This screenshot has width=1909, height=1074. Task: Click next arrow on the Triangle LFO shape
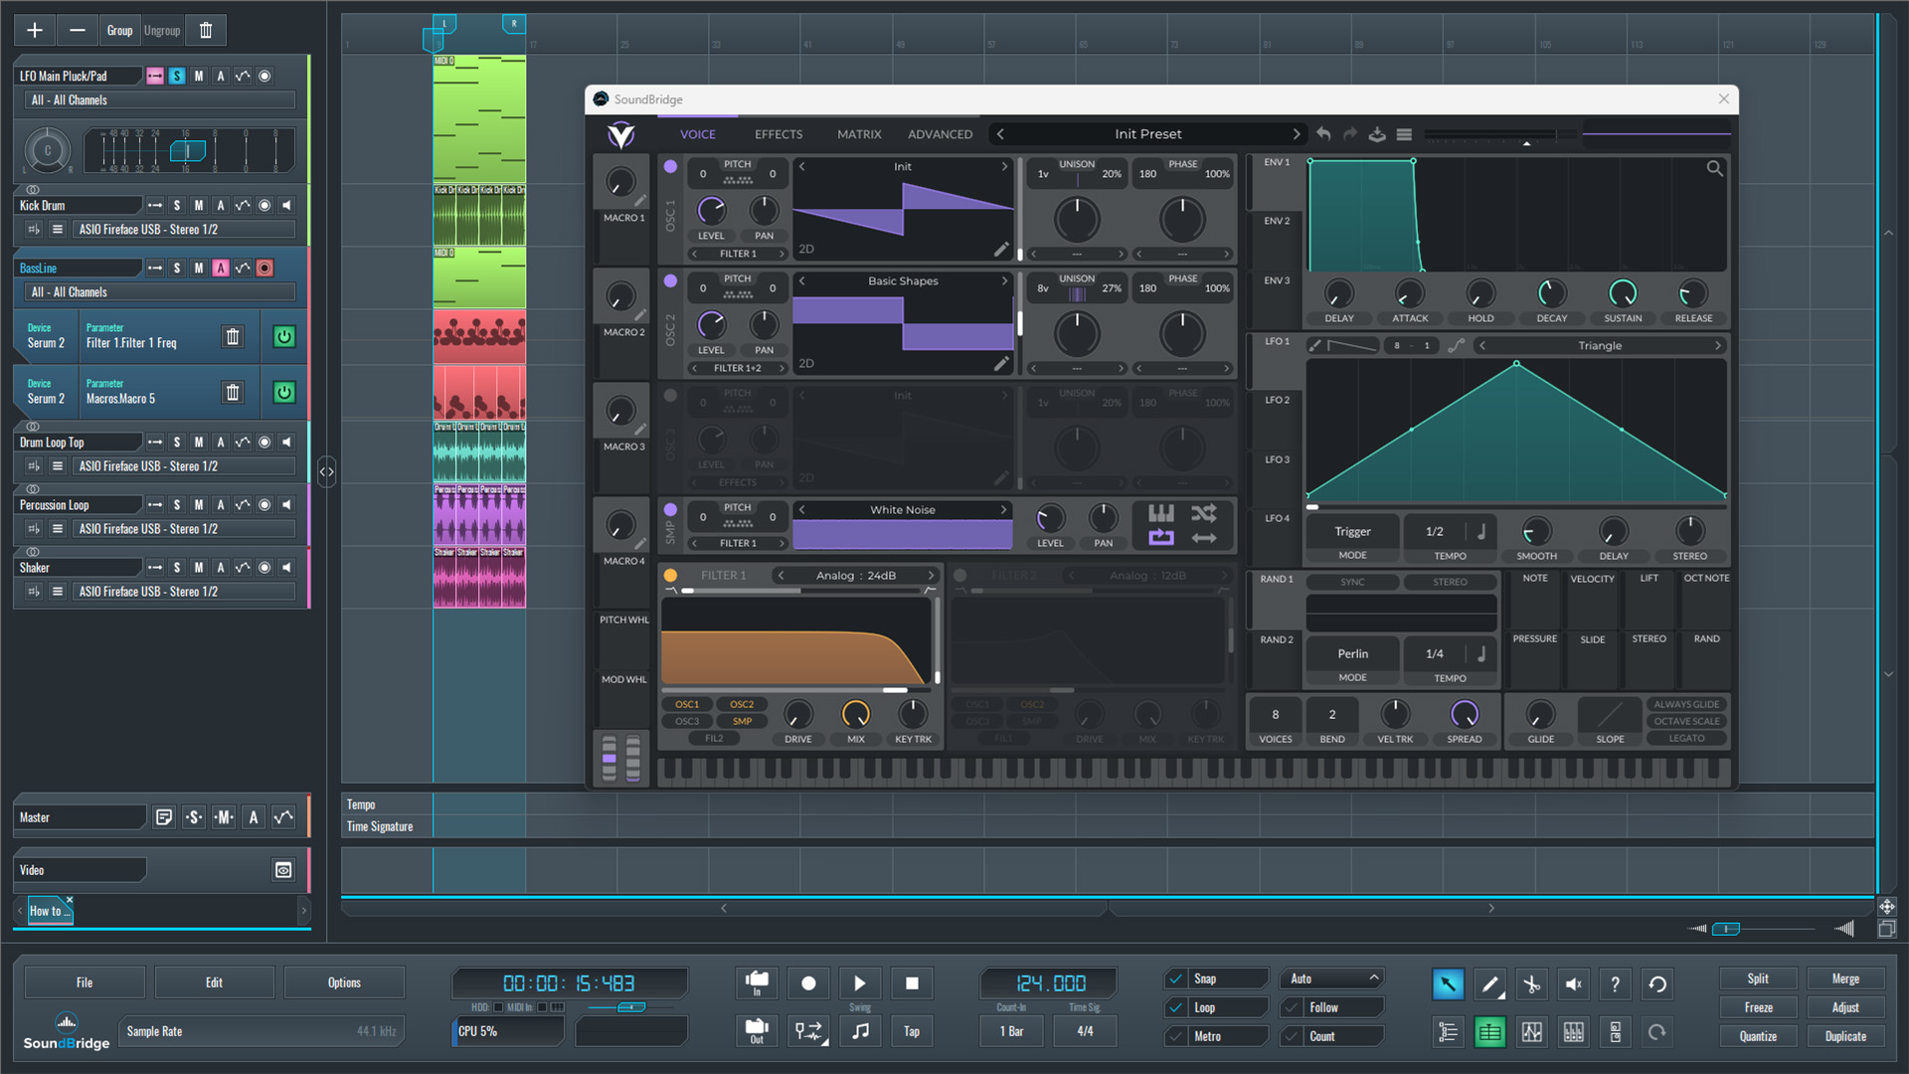1717,346
